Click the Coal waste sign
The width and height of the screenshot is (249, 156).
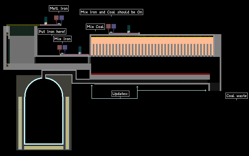coord(236,96)
